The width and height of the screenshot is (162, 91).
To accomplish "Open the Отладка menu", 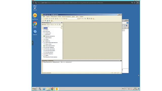I will (x=59, y=17).
